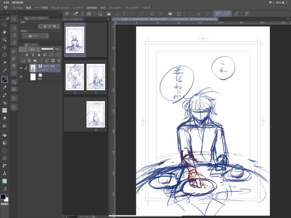
Task: Click the Clip Studio logo icon
Action: 6,8
